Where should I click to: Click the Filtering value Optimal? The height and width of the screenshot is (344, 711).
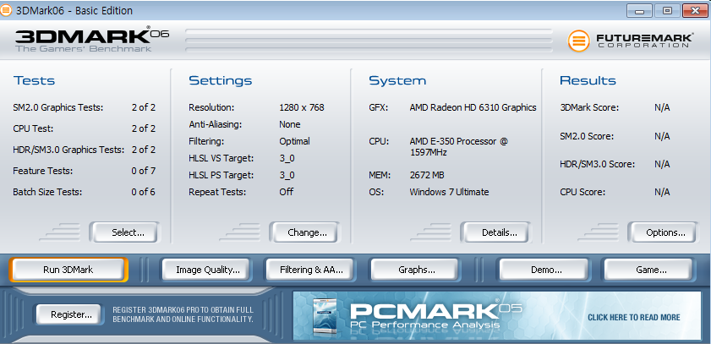click(294, 141)
